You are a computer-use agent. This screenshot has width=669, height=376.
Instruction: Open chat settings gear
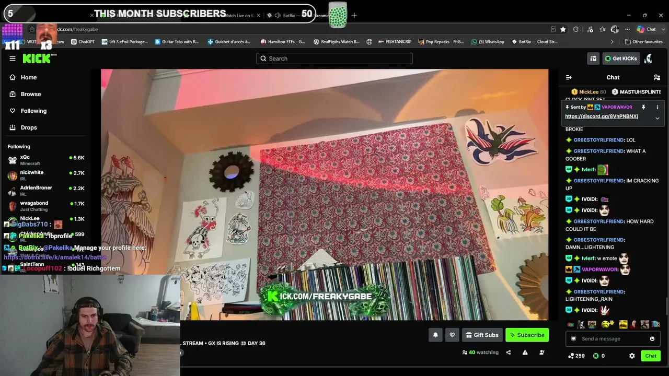click(x=632, y=356)
